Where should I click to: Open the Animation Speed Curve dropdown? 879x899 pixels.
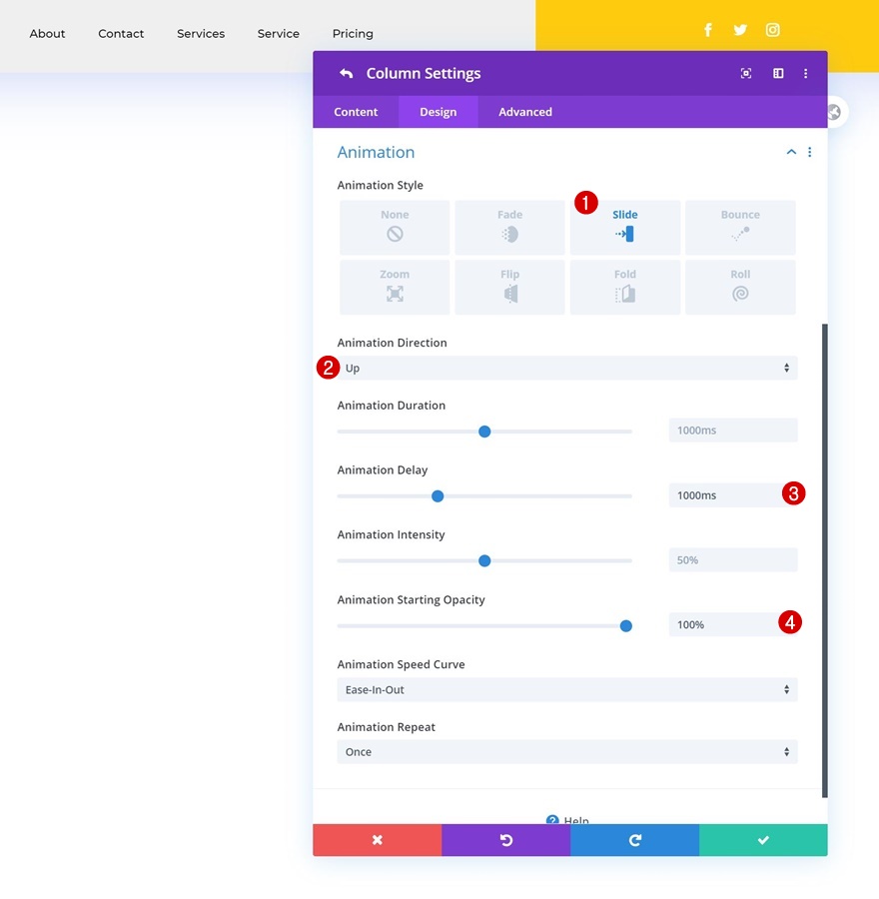(567, 689)
